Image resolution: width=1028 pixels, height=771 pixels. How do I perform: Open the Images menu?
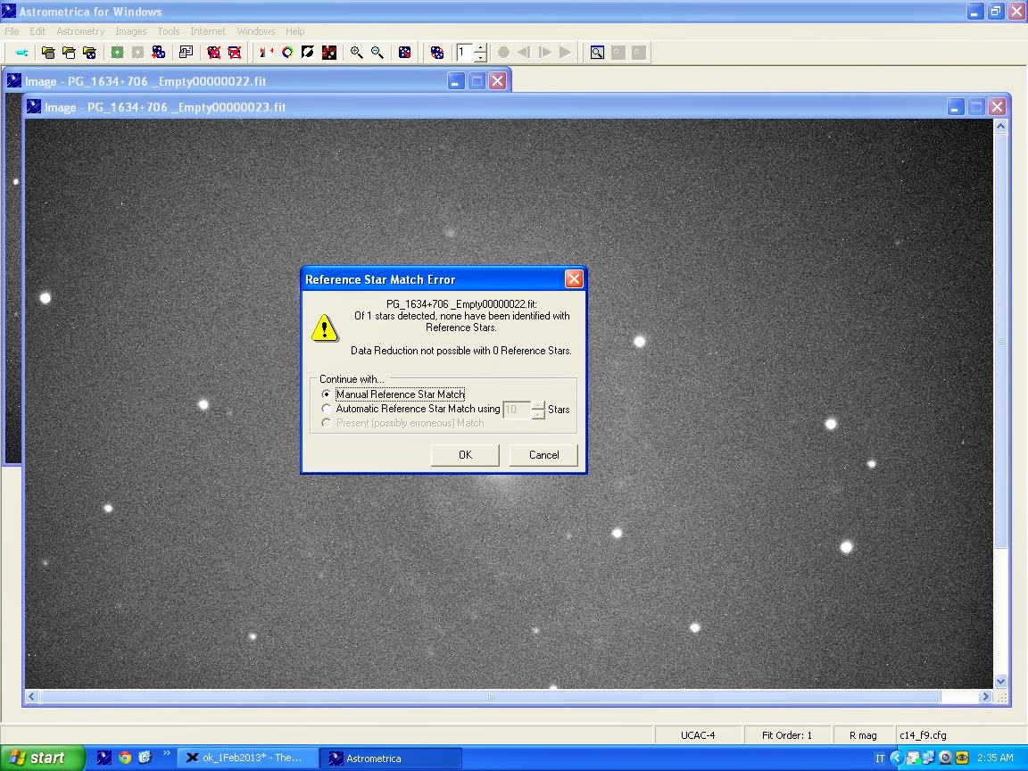(130, 31)
